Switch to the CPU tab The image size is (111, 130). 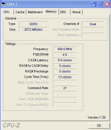tap(8, 12)
